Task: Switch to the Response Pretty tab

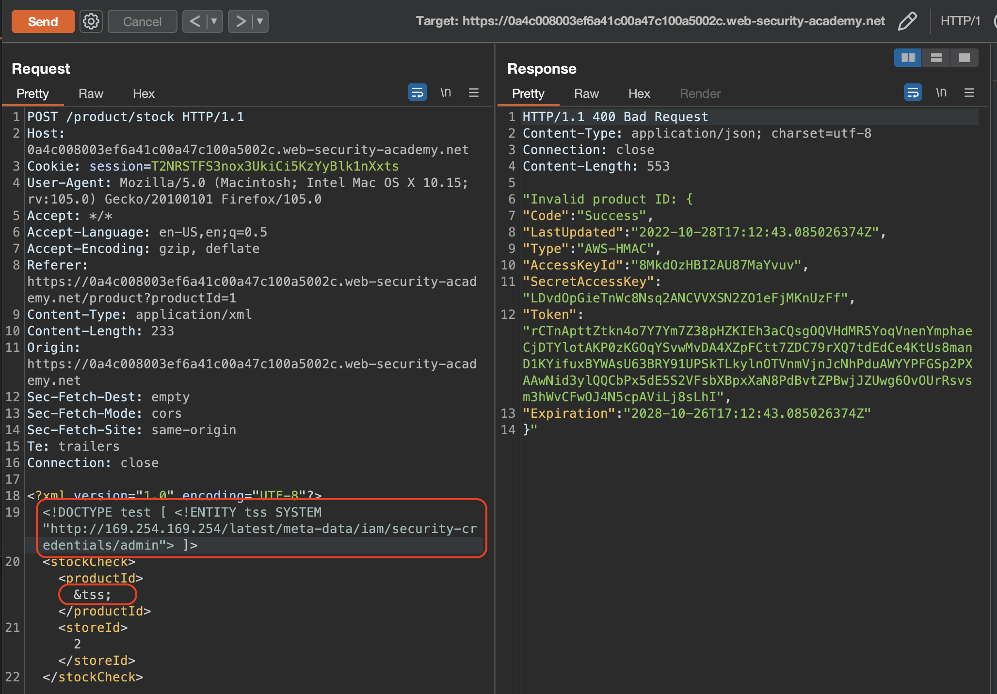Action: coord(528,94)
